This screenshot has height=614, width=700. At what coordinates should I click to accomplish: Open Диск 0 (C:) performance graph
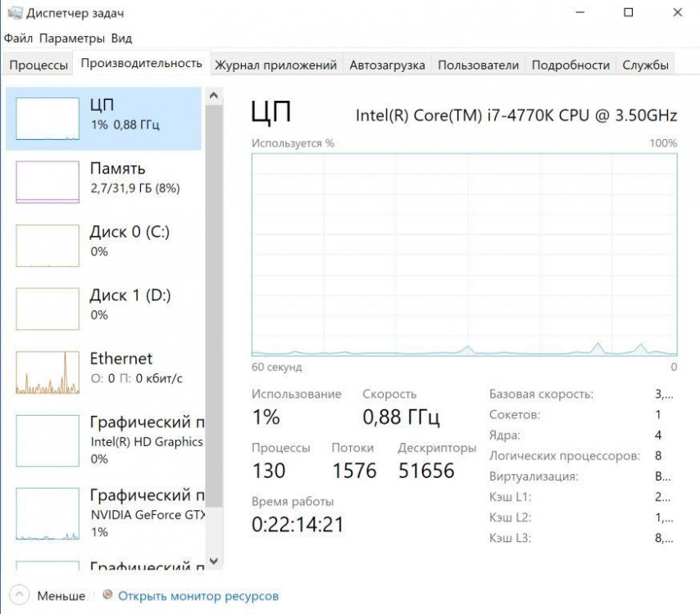point(48,245)
